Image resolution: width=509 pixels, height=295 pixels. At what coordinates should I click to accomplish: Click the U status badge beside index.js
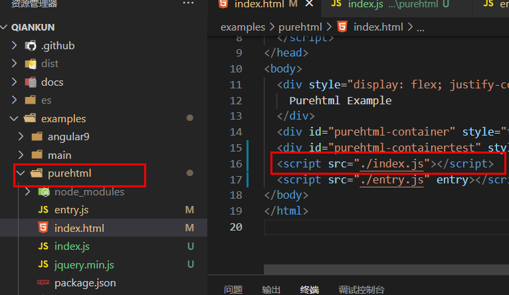tap(191, 246)
